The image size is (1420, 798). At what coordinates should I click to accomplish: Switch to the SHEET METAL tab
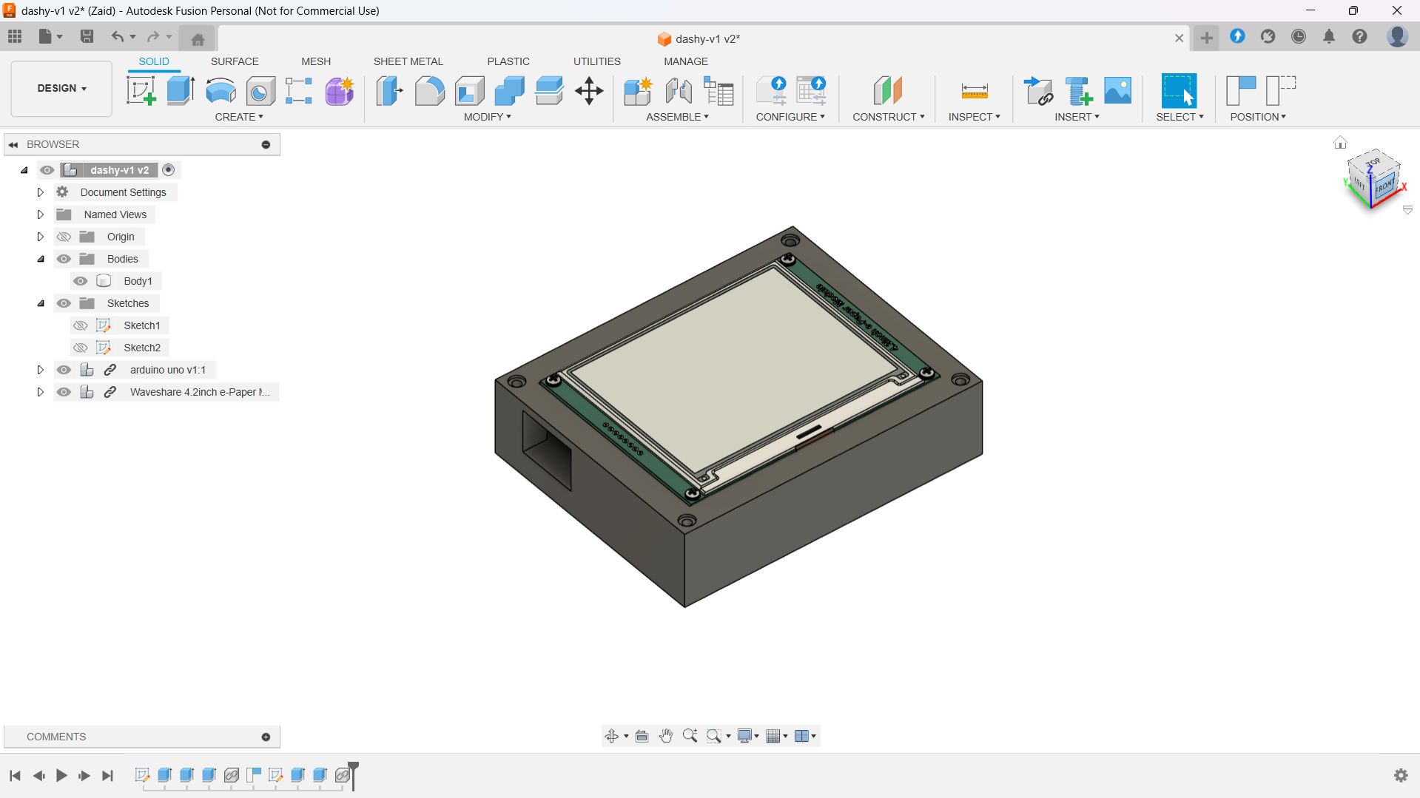point(408,61)
